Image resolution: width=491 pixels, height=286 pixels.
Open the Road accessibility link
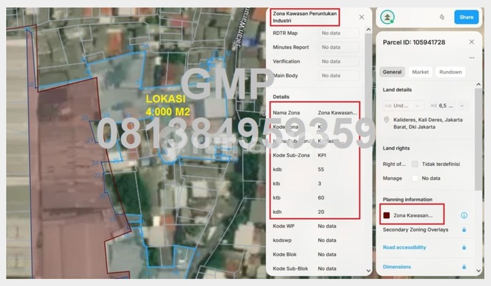[404, 247]
